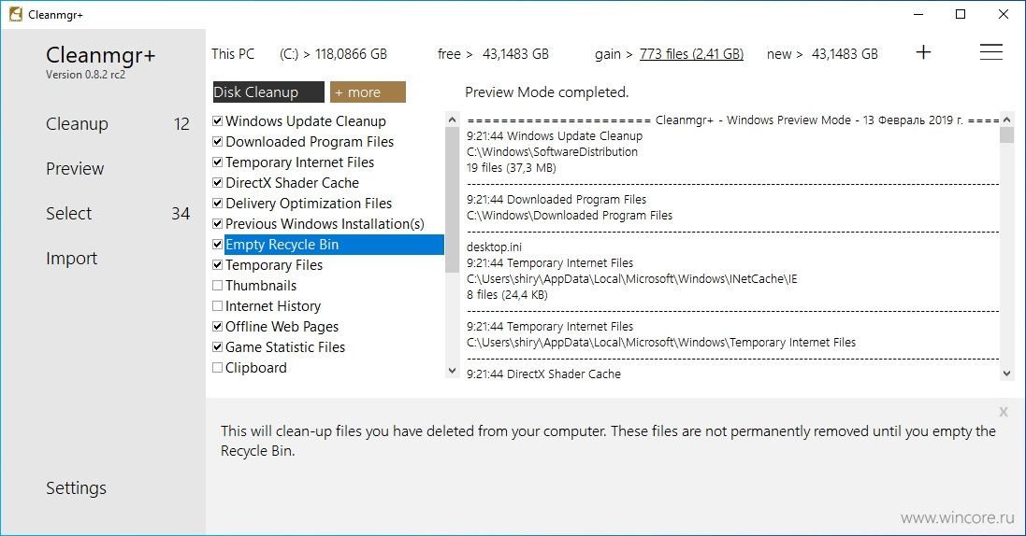Click the desktop.ini log entry
This screenshot has width=1026, height=536.
coord(494,247)
